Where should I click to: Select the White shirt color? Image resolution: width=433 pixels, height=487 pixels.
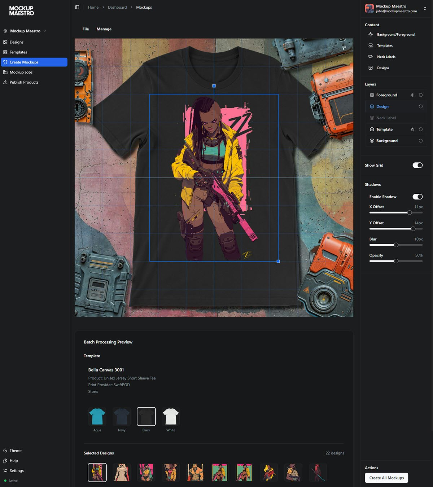click(x=171, y=416)
